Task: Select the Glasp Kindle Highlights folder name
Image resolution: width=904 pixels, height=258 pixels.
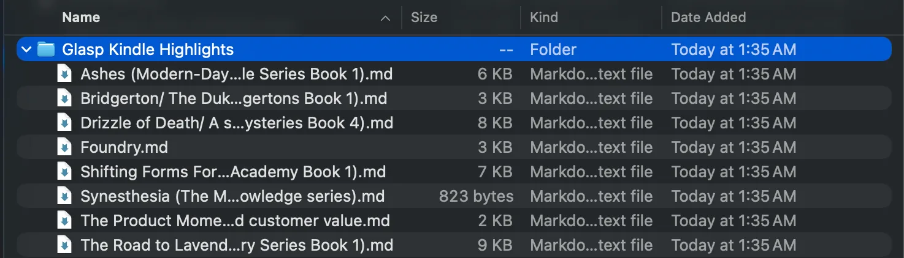Action: (148, 50)
